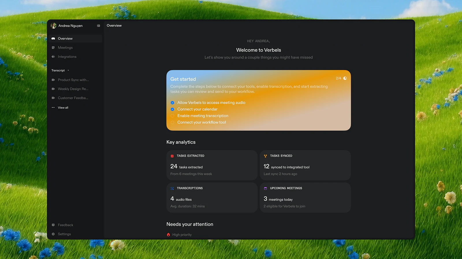Click the Settings gear icon

[53, 234]
